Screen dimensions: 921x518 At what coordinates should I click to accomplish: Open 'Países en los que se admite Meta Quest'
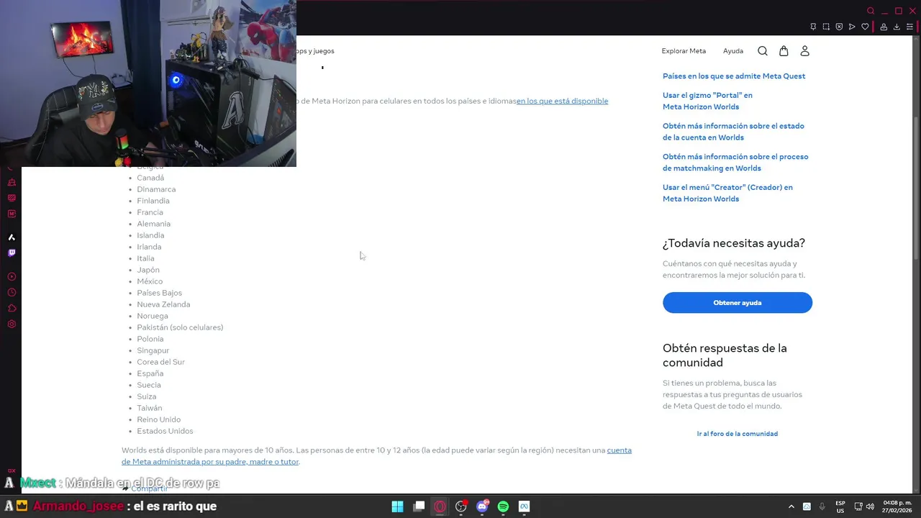point(734,76)
